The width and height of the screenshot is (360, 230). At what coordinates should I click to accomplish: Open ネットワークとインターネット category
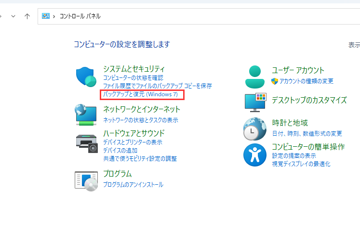click(142, 109)
